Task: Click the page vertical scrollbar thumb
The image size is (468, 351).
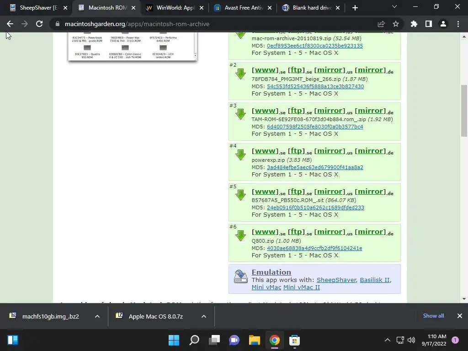Action: click(x=464, y=111)
